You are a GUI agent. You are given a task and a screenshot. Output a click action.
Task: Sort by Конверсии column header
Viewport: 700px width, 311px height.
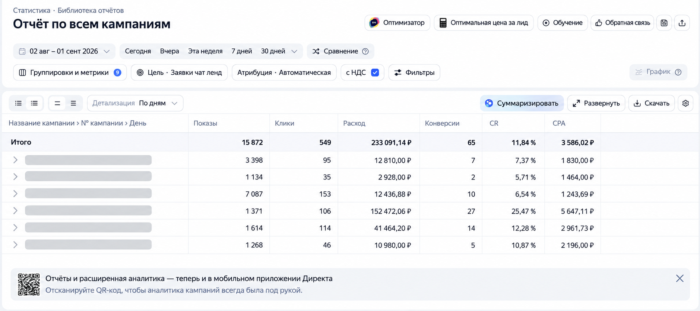(x=442, y=123)
